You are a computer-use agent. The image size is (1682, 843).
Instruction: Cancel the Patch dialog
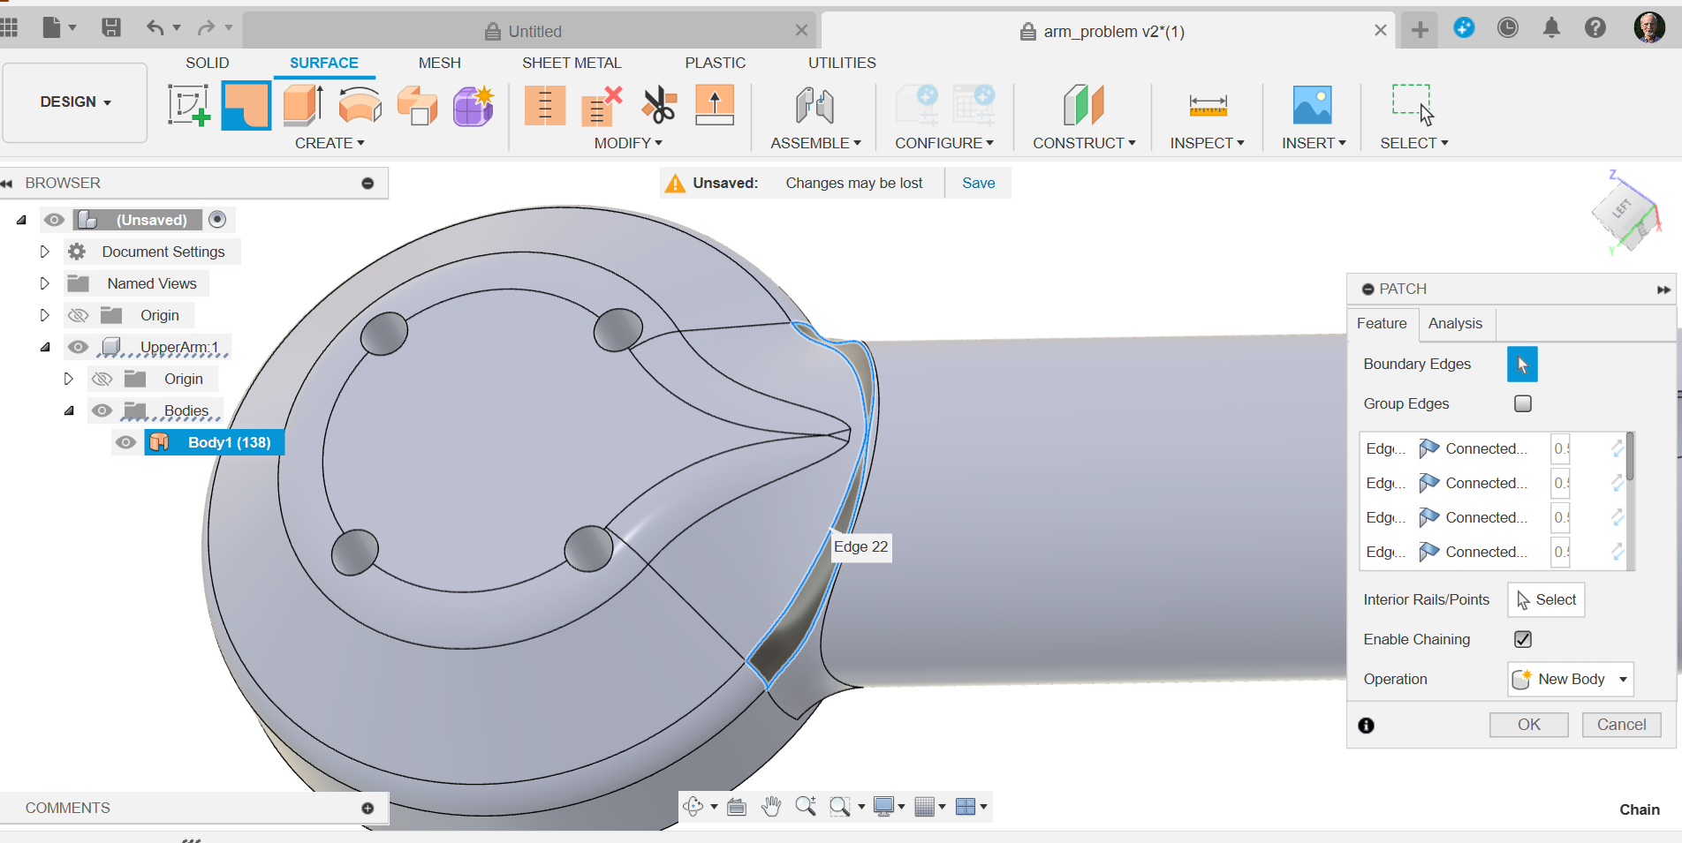tap(1621, 725)
